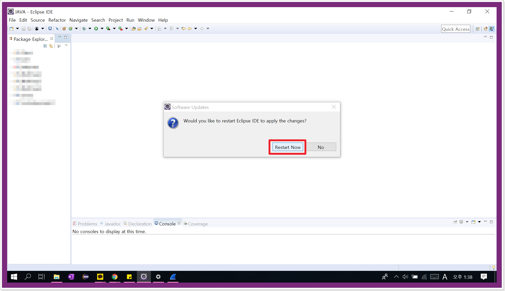Click the Coverage run icon
The width and height of the screenshot is (505, 291).
(108, 29)
